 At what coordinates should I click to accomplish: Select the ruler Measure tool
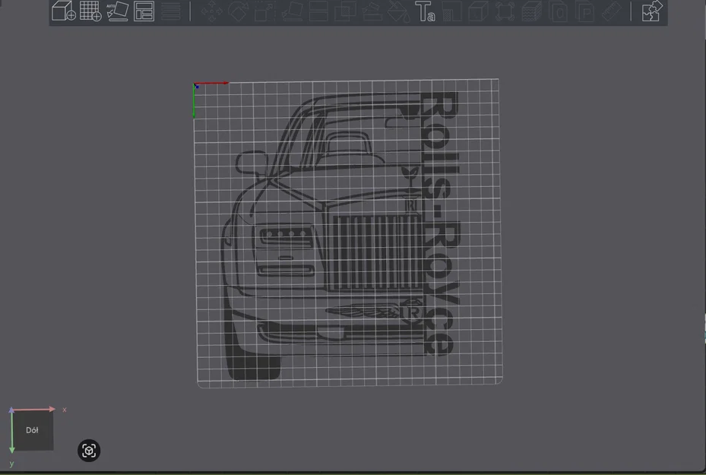click(x=612, y=11)
